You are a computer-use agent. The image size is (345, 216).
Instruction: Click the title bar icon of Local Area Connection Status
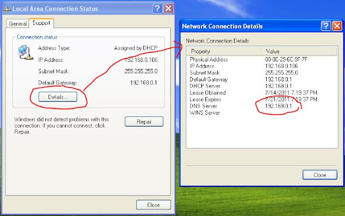[x=7, y=9]
